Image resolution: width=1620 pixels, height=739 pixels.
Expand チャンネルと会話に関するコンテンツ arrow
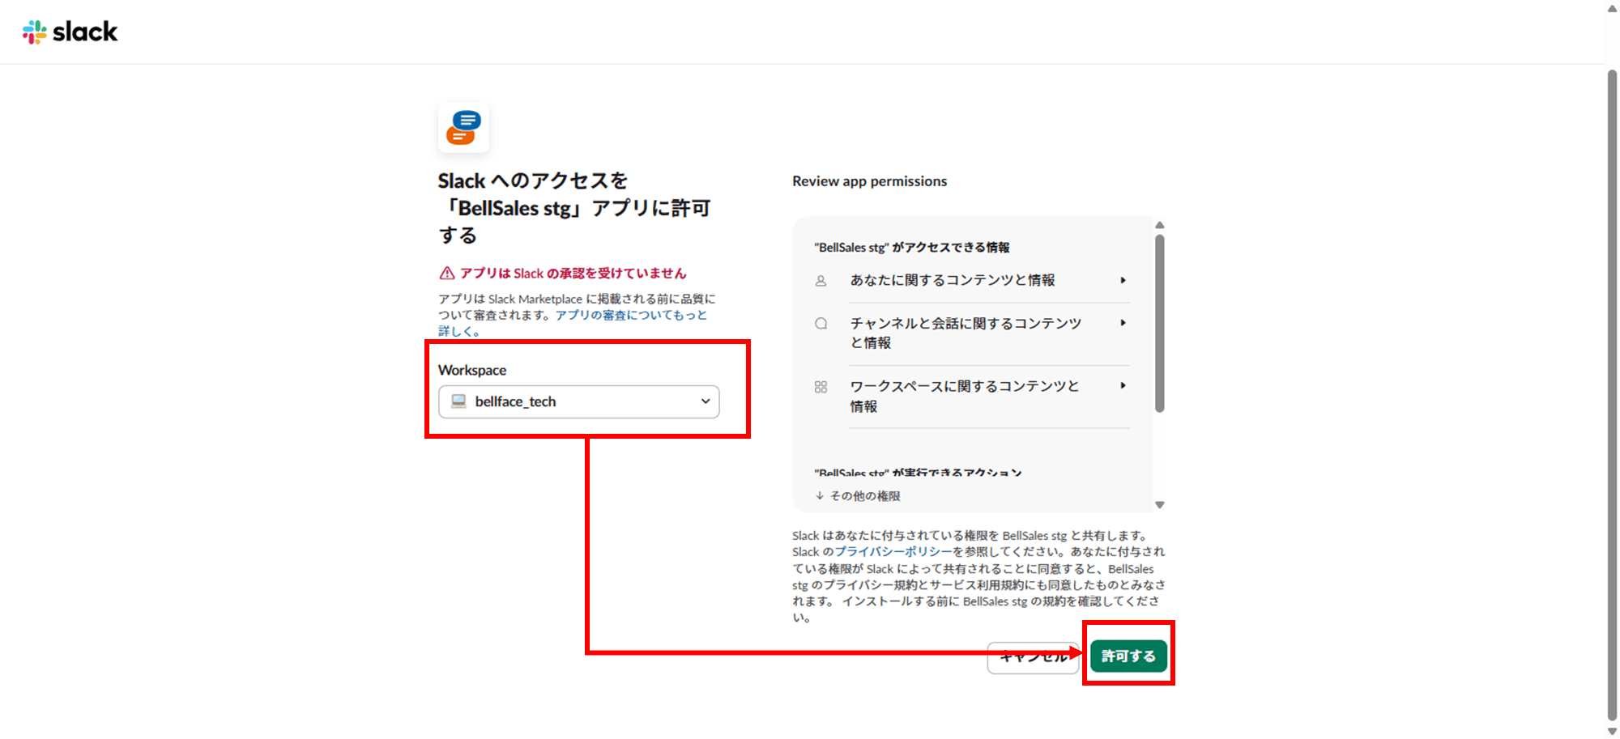point(1123,323)
